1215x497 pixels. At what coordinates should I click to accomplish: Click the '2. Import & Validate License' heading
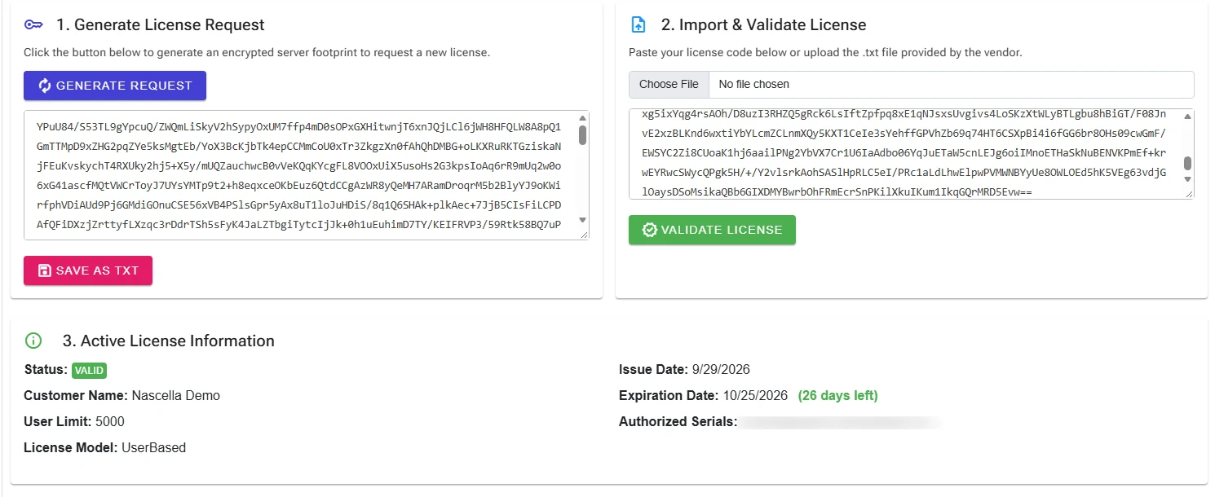point(763,25)
